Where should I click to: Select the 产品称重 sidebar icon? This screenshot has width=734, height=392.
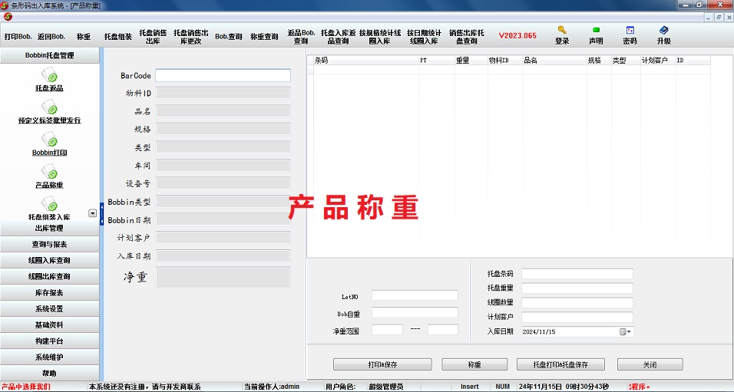pos(49,172)
